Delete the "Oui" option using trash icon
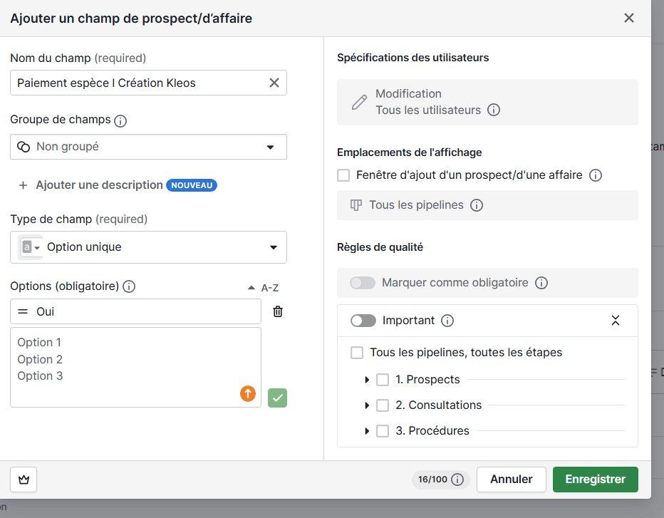 [277, 311]
